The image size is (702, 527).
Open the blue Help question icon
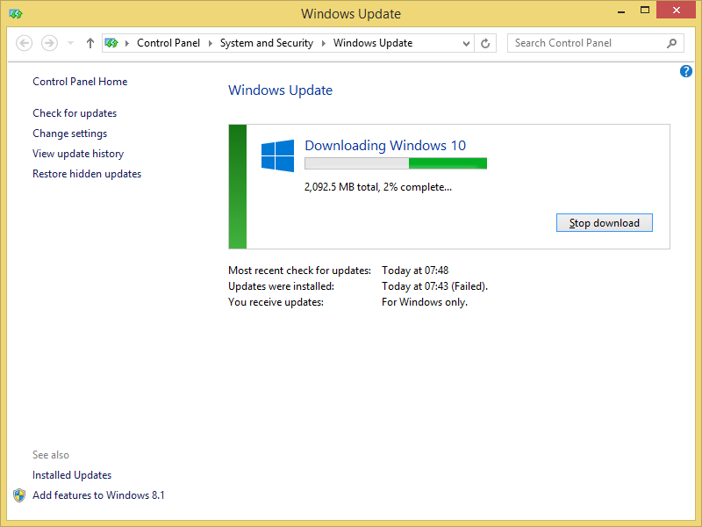click(x=686, y=71)
